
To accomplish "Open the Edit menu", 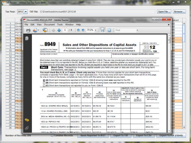I will pyautogui.click(x=33, y=25).
